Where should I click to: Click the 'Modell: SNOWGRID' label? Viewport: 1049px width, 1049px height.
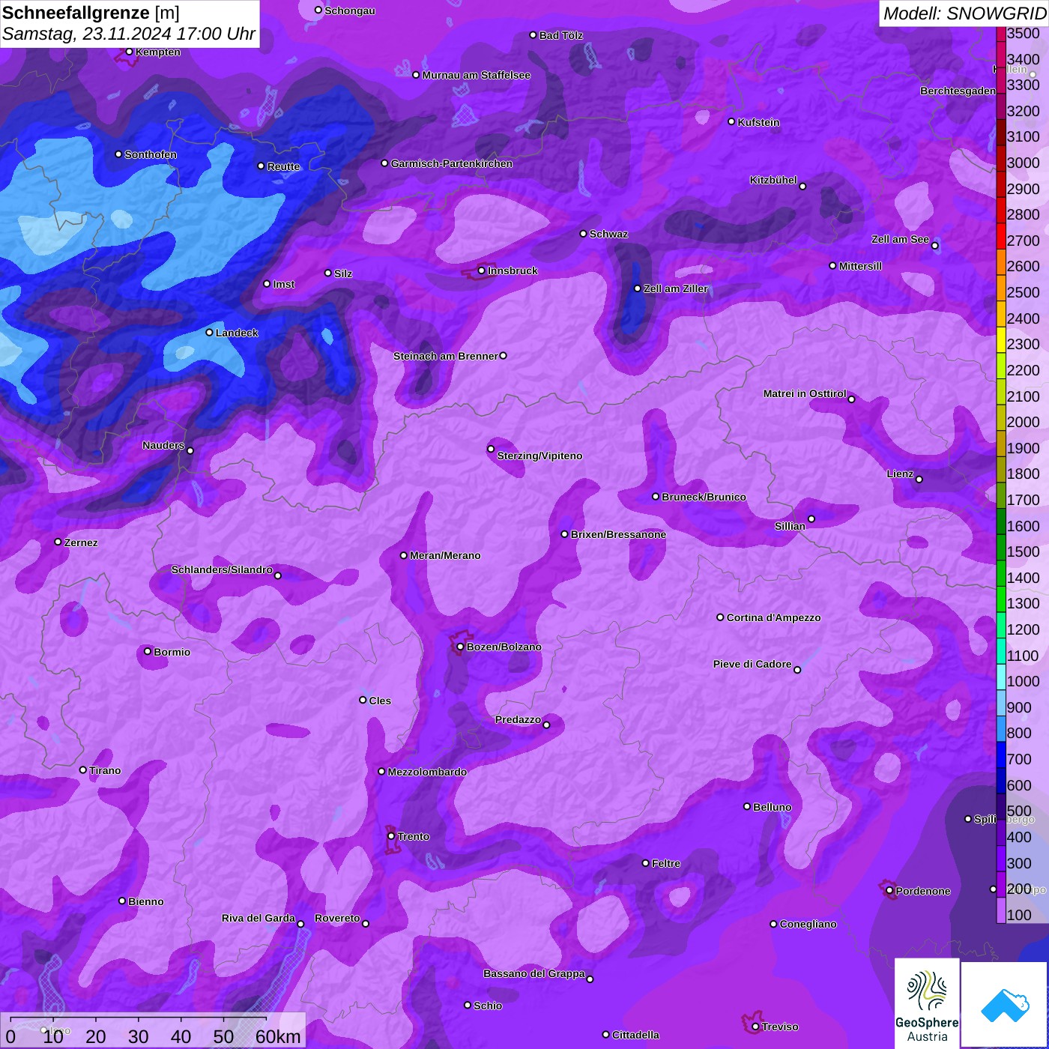click(964, 13)
